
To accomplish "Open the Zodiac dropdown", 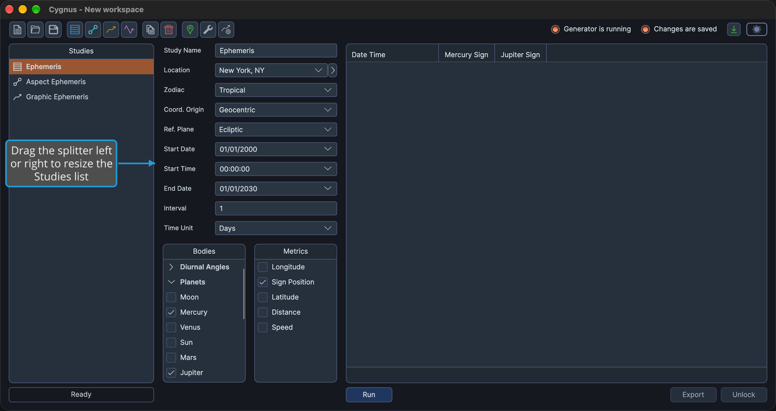I will pos(276,90).
